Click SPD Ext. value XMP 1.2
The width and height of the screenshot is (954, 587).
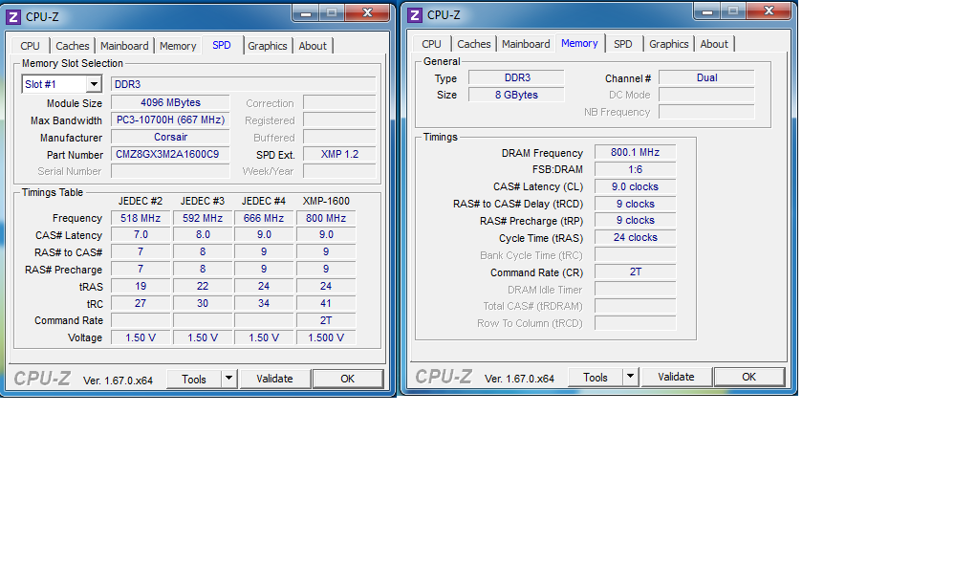339,154
